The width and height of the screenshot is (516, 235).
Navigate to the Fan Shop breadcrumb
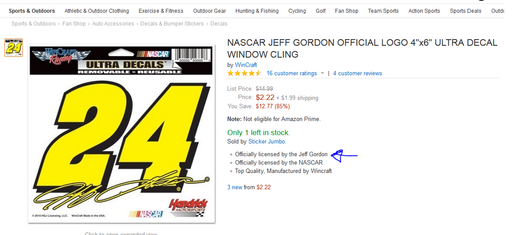click(74, 24)
